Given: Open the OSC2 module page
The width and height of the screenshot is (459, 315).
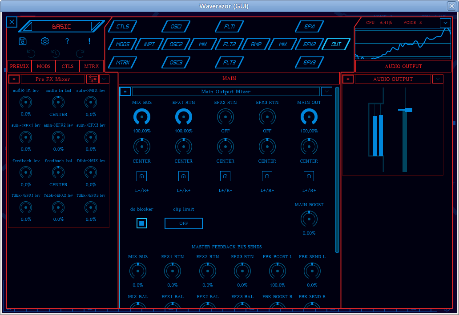Looking at the screenshot, I should tap(176, 44).
